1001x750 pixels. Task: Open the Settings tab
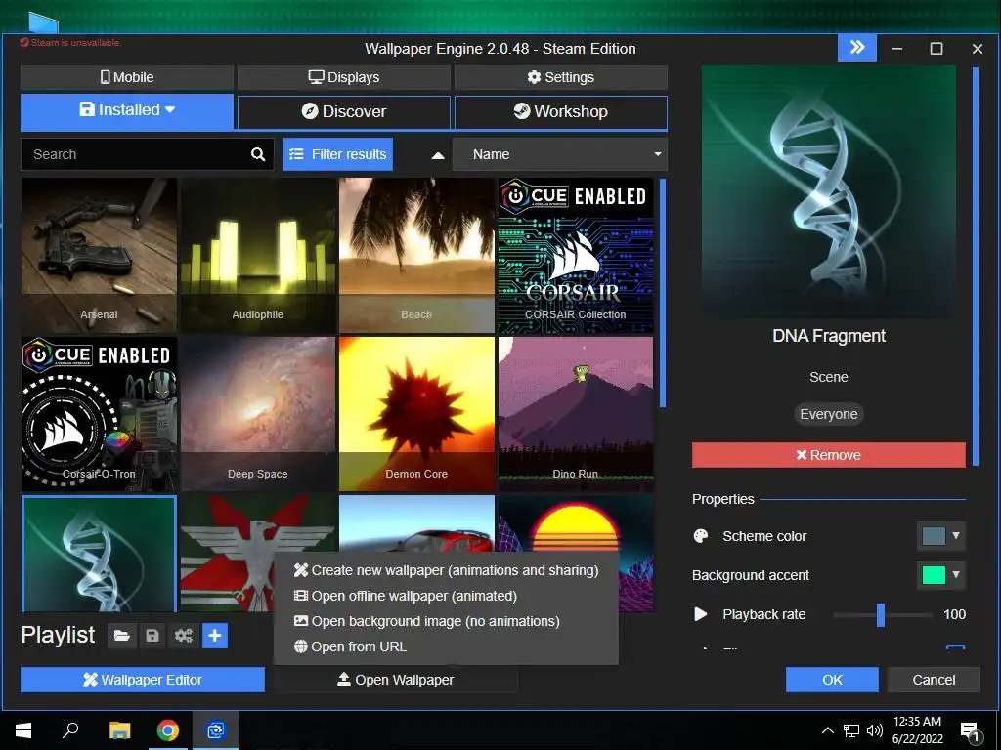(560, 77)
